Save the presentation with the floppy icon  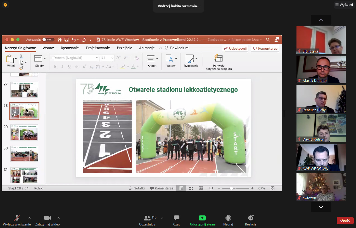pyautogui.click(x=67, y=40)
